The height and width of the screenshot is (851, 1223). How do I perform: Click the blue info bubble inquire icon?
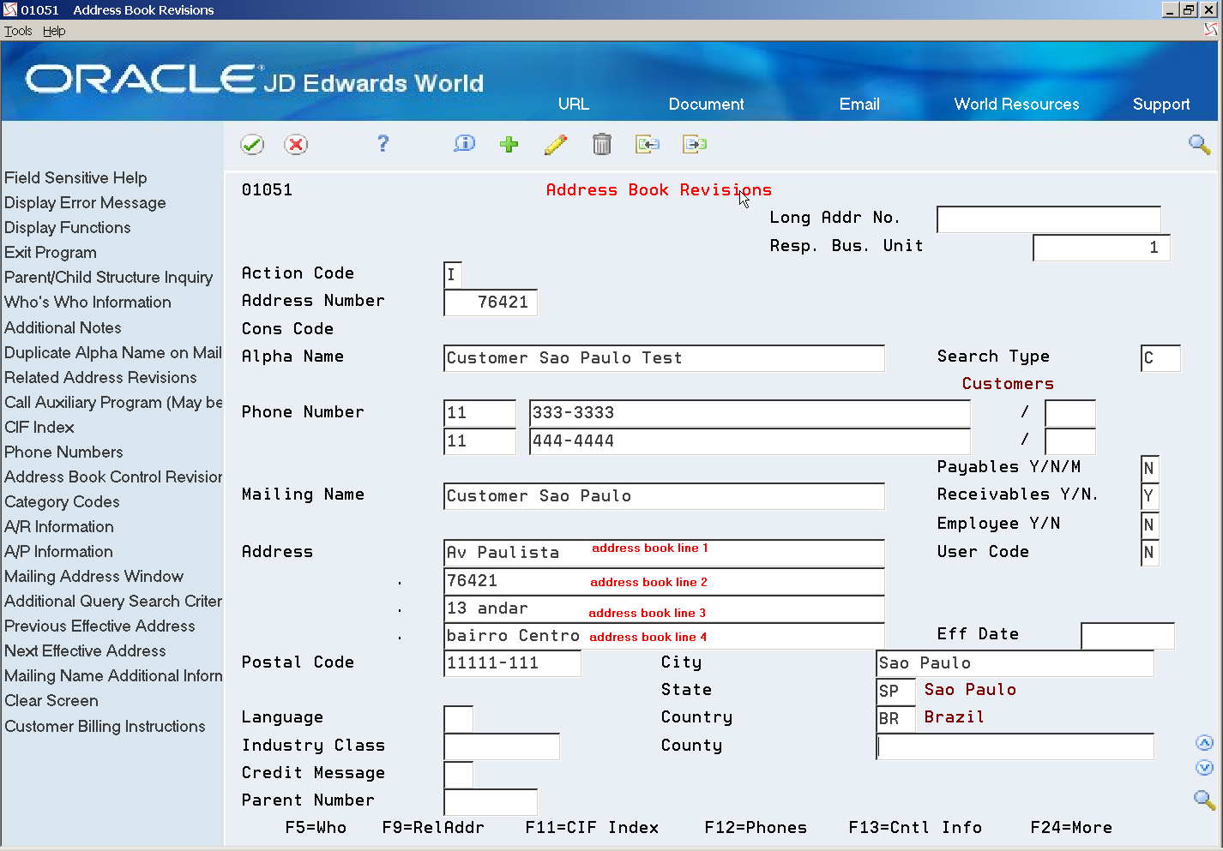tap(464, 144)
